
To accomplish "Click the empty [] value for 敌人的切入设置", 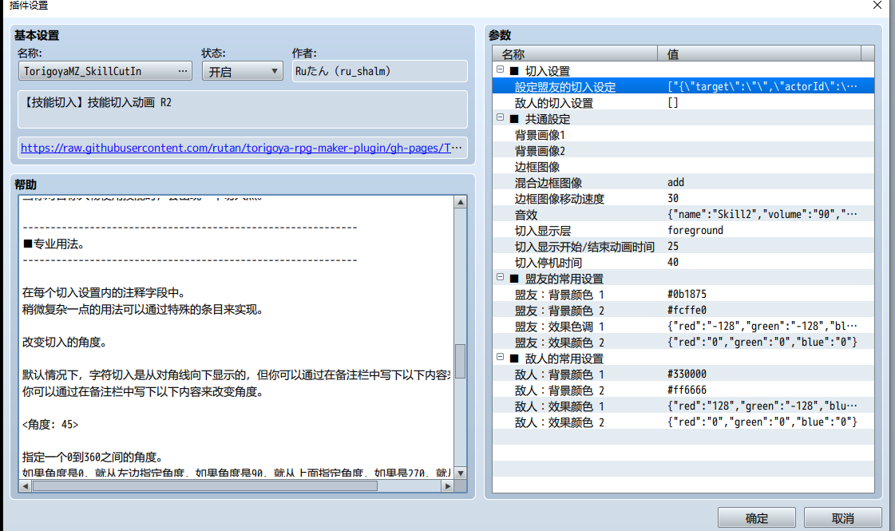I will point(673,103).
